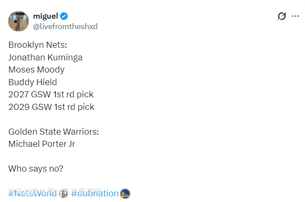
Task: Click the Brooklyn Nets logo emoji
Action: (x=64, y=194)
